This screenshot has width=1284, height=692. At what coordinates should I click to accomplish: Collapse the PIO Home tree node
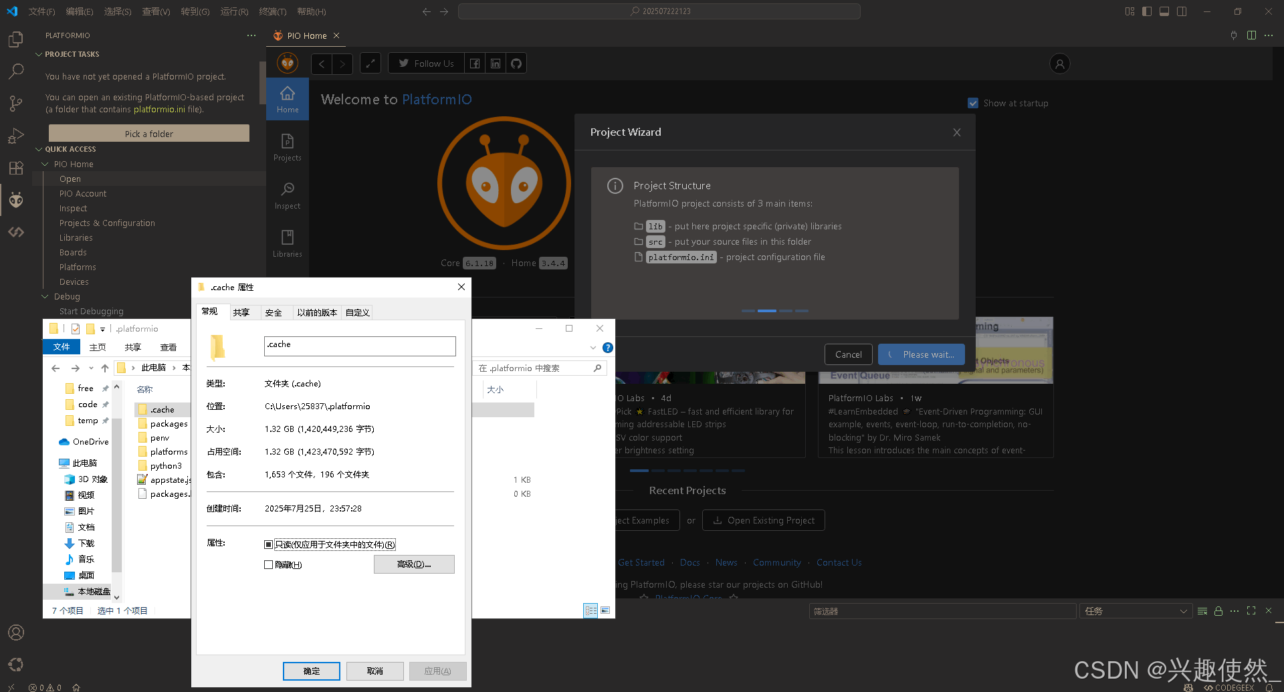(45, 164)
